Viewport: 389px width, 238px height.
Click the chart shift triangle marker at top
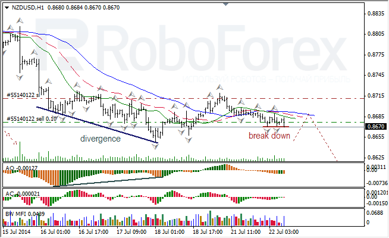coord(225,4)
